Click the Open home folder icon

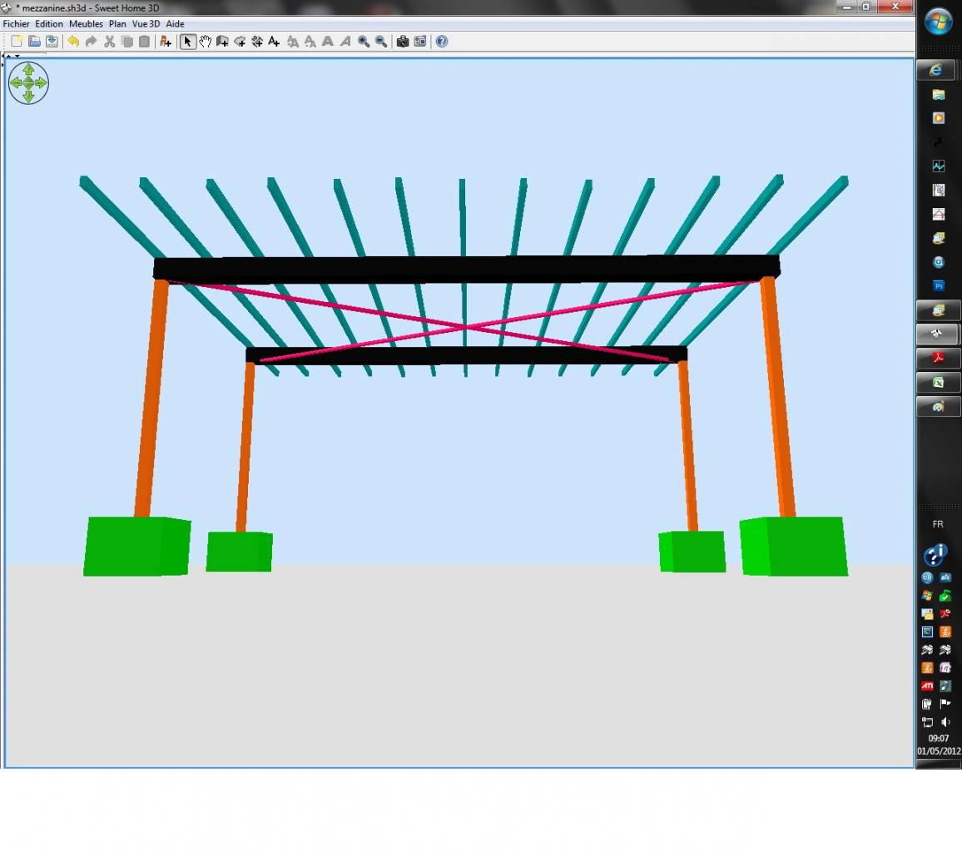(34, 42)
